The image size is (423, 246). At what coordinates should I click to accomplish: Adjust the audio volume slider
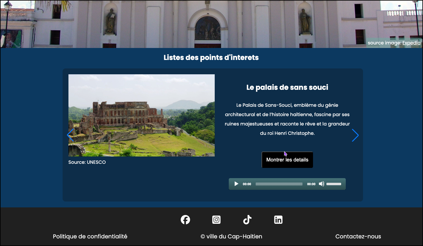(x=334, y=184)
